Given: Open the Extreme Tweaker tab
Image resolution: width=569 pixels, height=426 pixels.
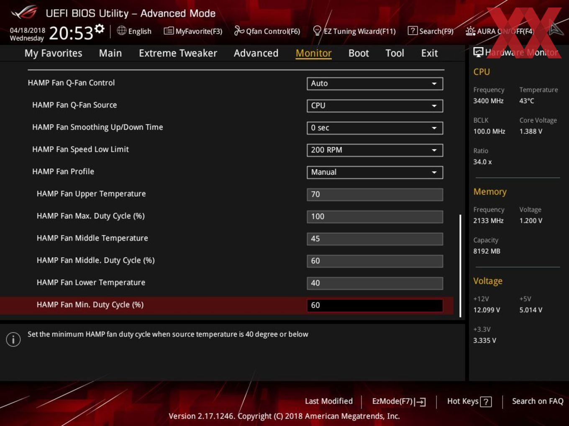Looking at the screenshot, I should [178, 53].
